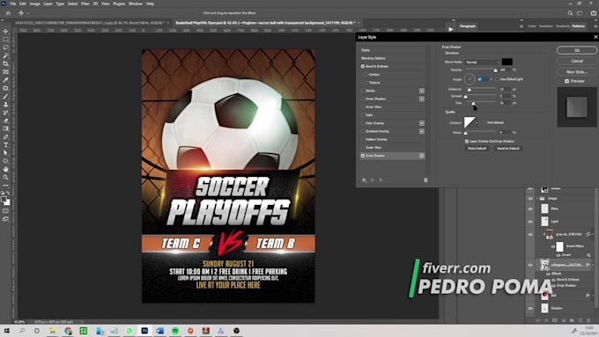Click OK in Layer Style dialog
The width and height of the screenshot is (599, 337).
tap(577, 50)
